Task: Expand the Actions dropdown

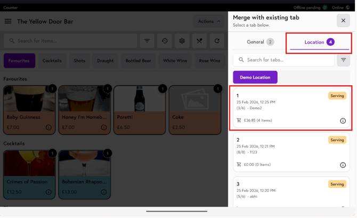Action: click(209, 21)
